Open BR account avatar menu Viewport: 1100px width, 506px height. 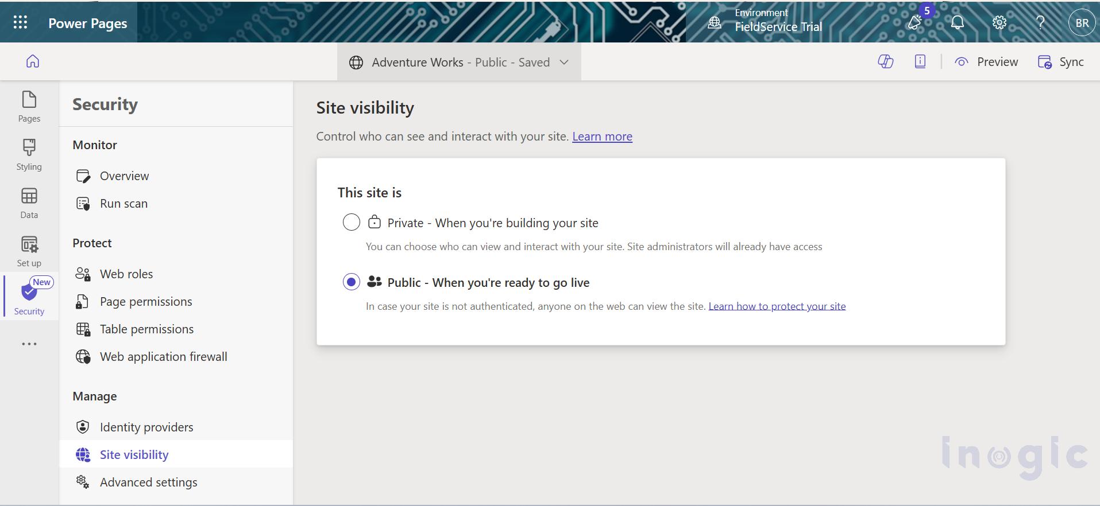[x=1082, y=23]
